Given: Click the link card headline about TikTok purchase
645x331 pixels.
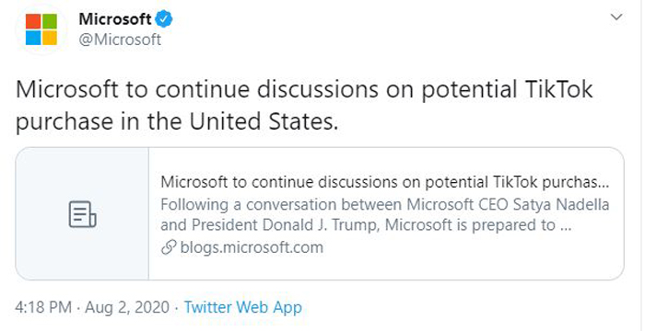Looking at the screenshot, I should click(x=385, y=182).
